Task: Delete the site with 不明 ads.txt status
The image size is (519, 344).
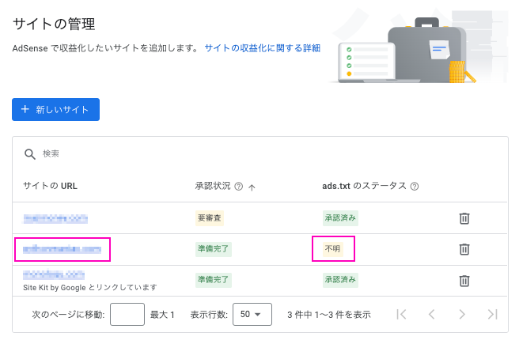Action: tap(464, 249)
